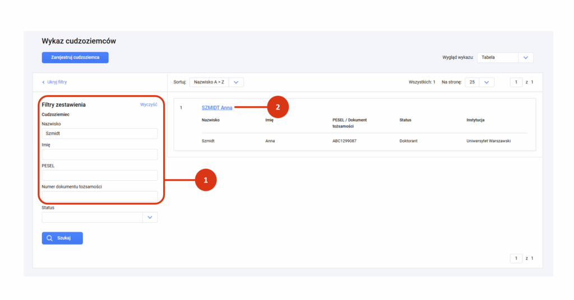The image size is (574, 300).
Task: Expand the Status filter dropdown arrow
Action: 150,217
